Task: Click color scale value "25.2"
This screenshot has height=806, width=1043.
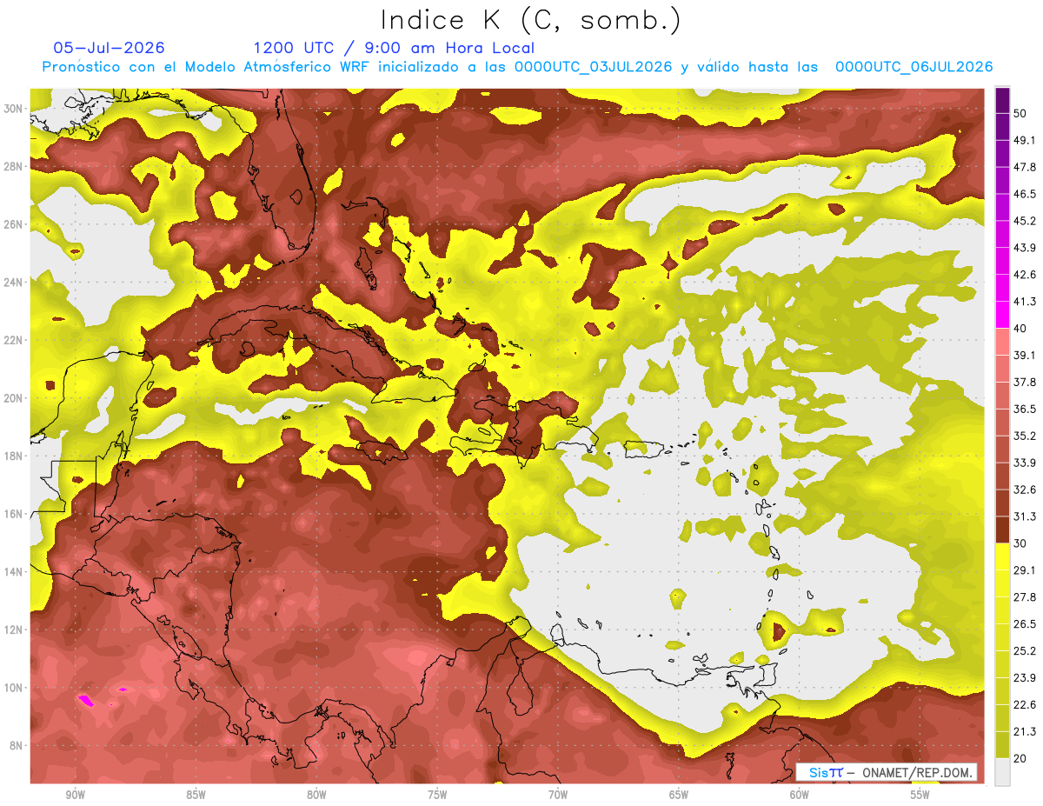Action: point(1025,651)
